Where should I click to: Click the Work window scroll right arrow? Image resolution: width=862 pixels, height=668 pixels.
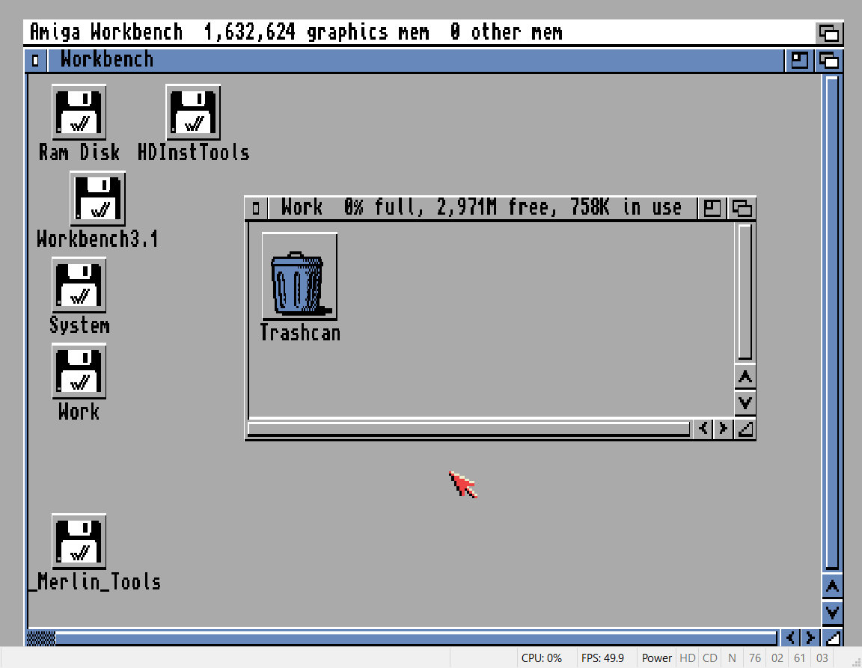point(723,429)
